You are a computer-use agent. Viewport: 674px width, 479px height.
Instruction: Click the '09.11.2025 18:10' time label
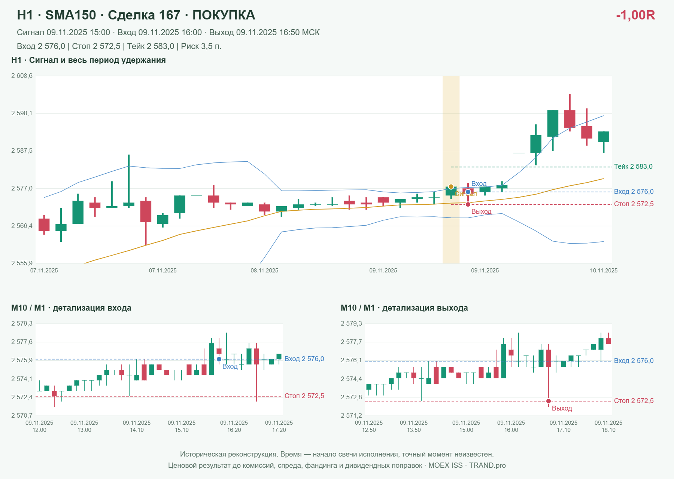(x=608, y=426)
